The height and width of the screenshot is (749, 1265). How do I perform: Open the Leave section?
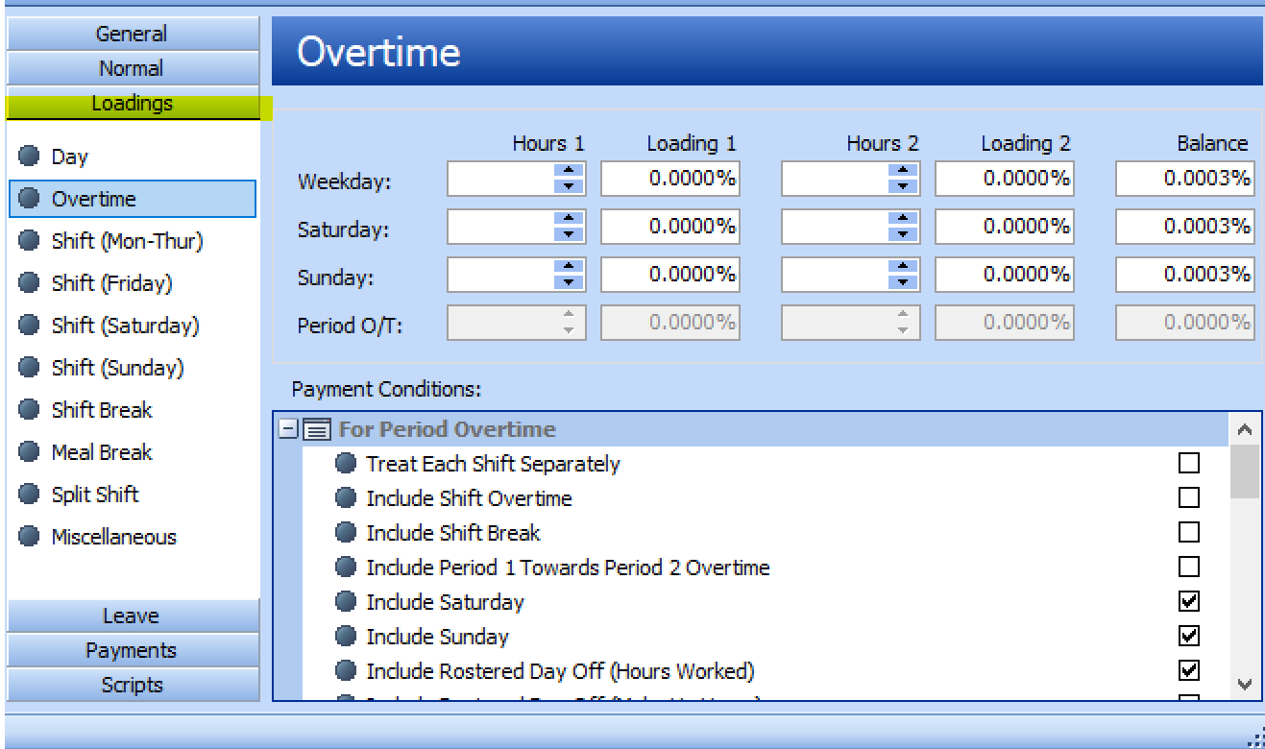133,616
